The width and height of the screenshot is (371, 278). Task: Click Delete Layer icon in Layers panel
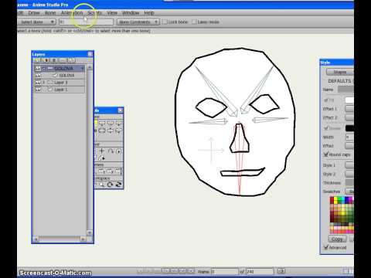click(x=54, y=60)
